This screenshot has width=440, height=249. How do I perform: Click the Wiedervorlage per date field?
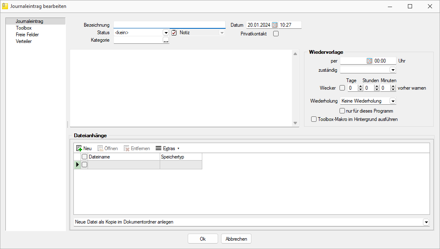pos(353,61)
